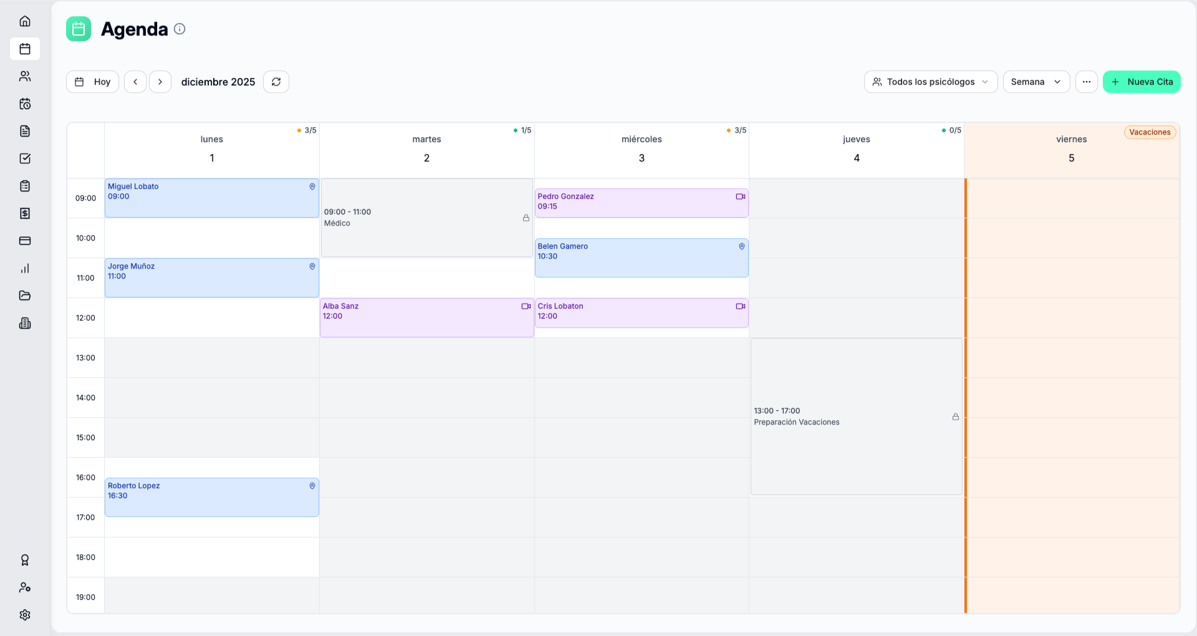Viewport: 1197px width, 636px height.
Task: Open the Preparación Vacaciones blocked slot
Action: [855, 417]
